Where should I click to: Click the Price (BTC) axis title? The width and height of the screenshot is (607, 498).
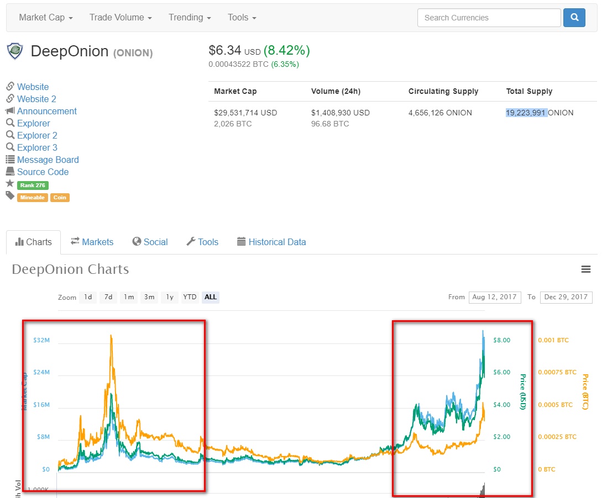tap(585, 391)
